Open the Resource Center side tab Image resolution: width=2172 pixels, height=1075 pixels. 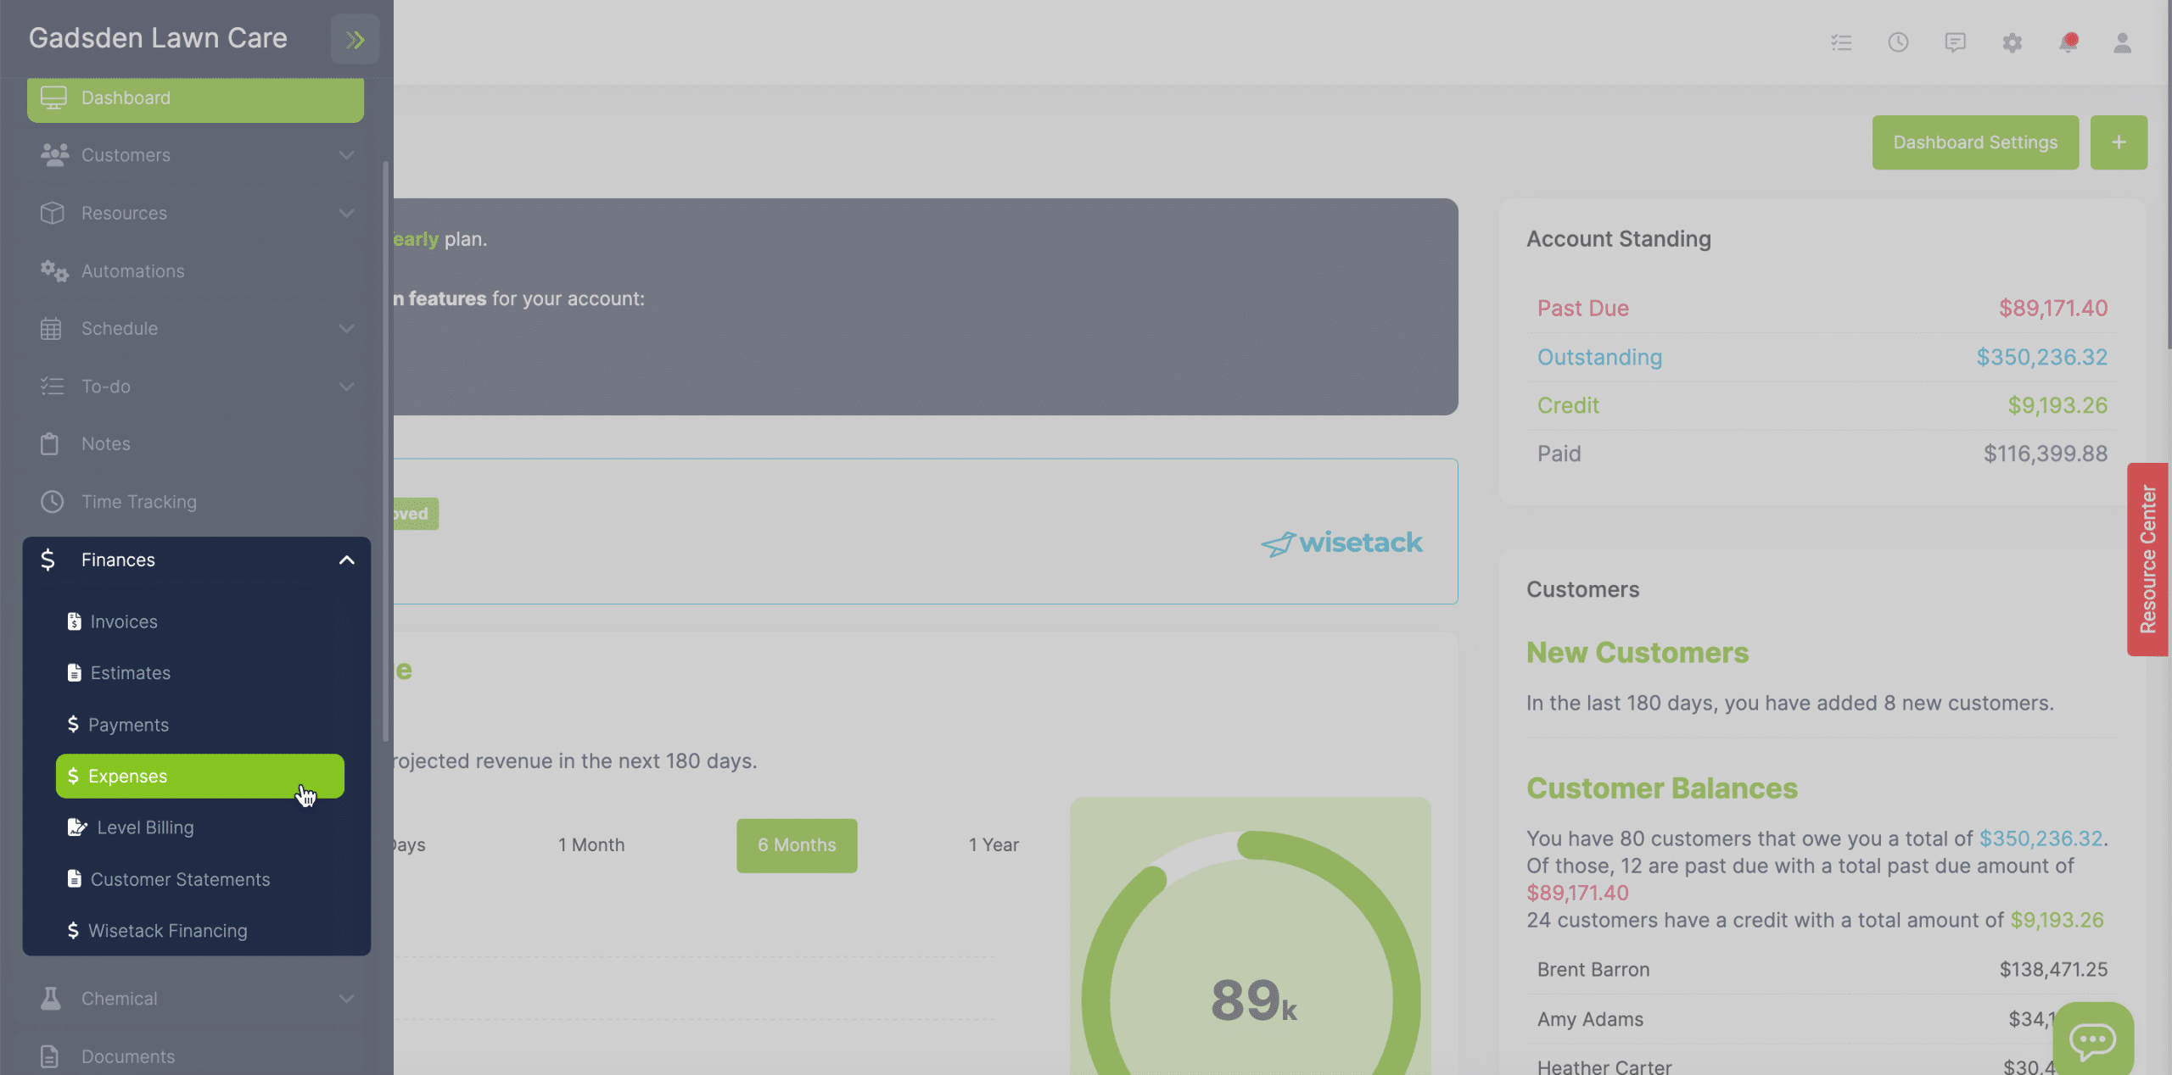(2147, 560)
